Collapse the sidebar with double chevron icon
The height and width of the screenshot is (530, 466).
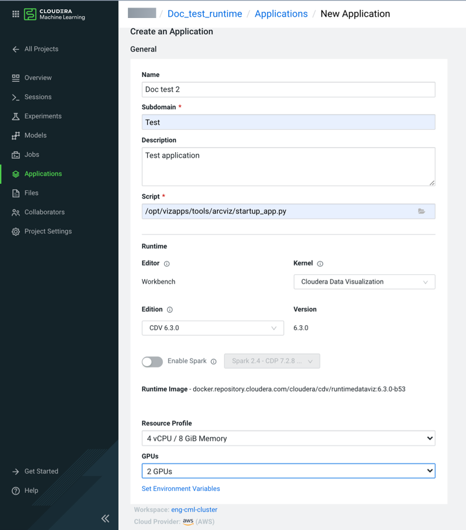105,518
